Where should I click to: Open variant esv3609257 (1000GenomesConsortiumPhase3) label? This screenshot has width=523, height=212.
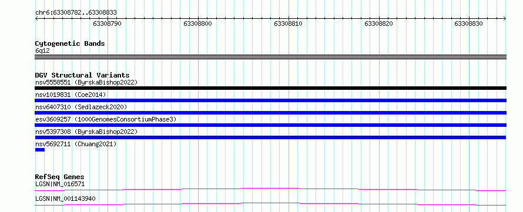[106, 119]
